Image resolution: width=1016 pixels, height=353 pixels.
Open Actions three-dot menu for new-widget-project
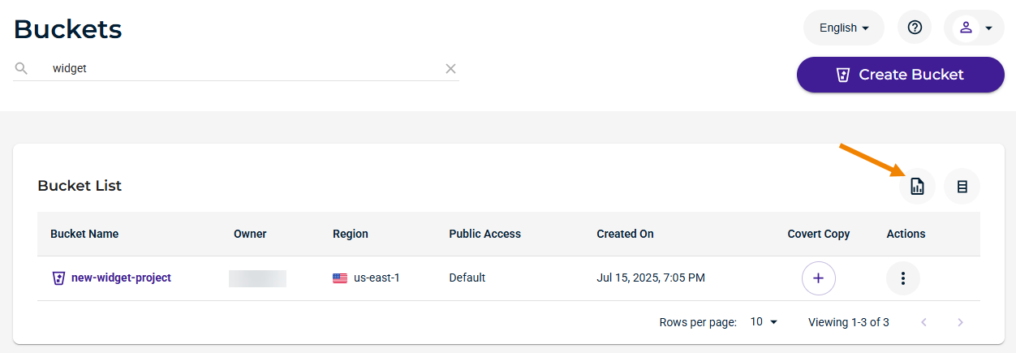point(902,278)
